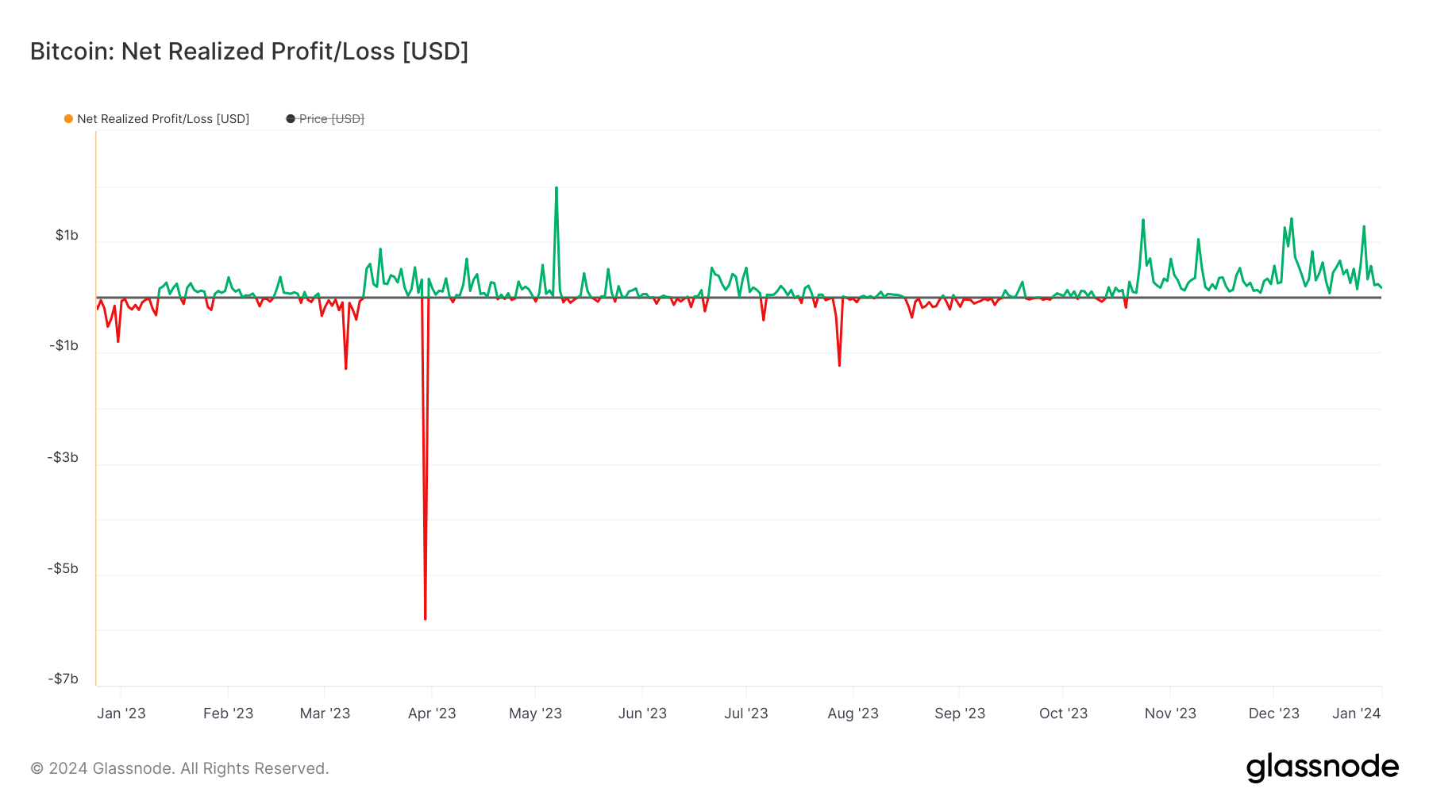Click the Jan '24 x-axis label
Image resolution: width=1429 pixels, height=804 pixels.
(x=1356, y=713)
